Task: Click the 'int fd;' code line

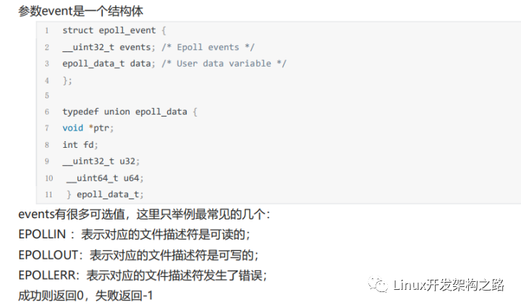Action: click(x=80, y=145)
